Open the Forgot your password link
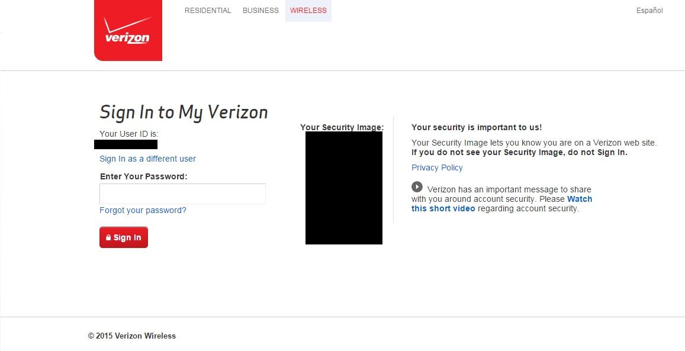Screen dimensions: 685x351 coord(143,210)
